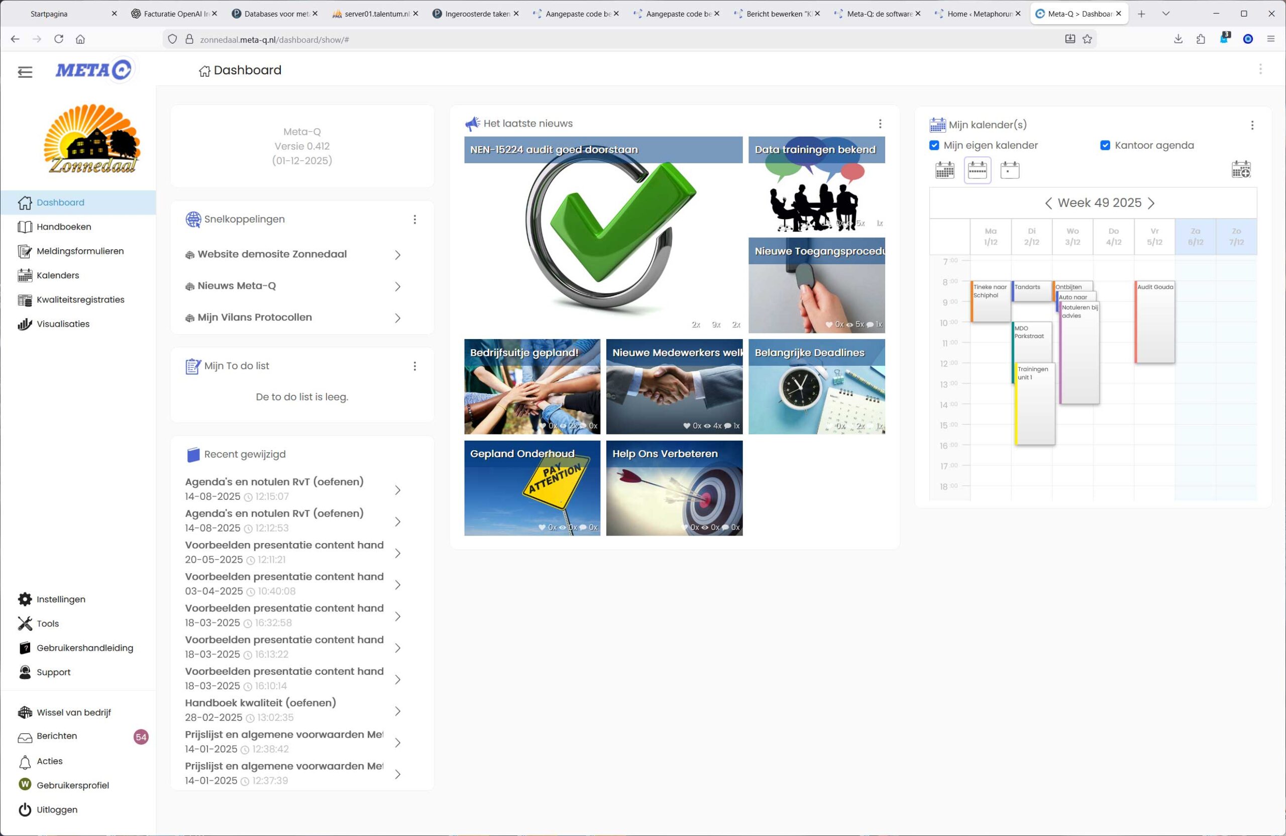Image resolution: width=1286 pixels, height=836 pixels.
Task: Click the Uitloggen power icon
Action: click(25, 809)
